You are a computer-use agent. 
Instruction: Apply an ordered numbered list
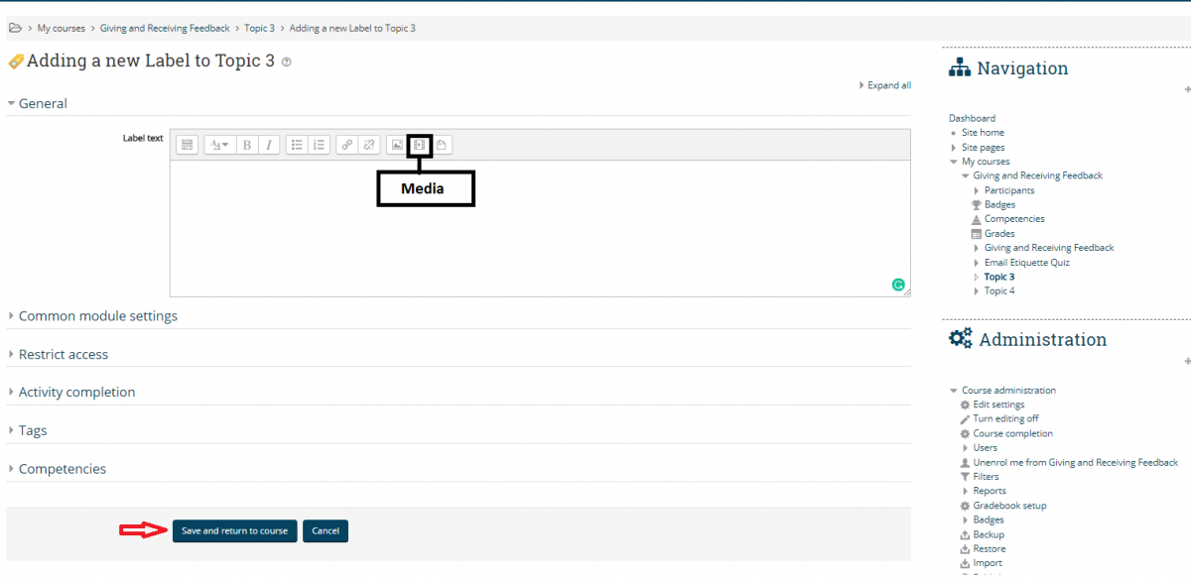pyautogui.click(x=320, y=145)
